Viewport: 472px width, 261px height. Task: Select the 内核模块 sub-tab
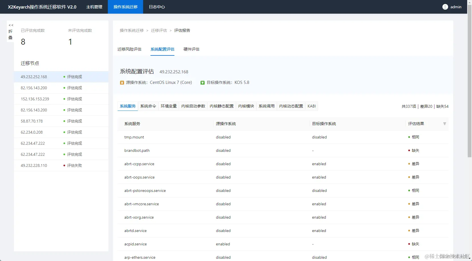[x=246, y=106]
